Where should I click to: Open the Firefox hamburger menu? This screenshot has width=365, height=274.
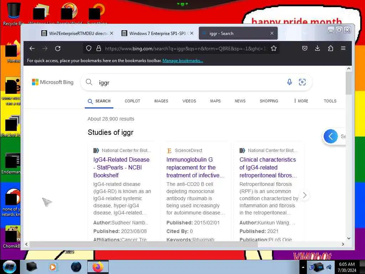click(343, 49)
